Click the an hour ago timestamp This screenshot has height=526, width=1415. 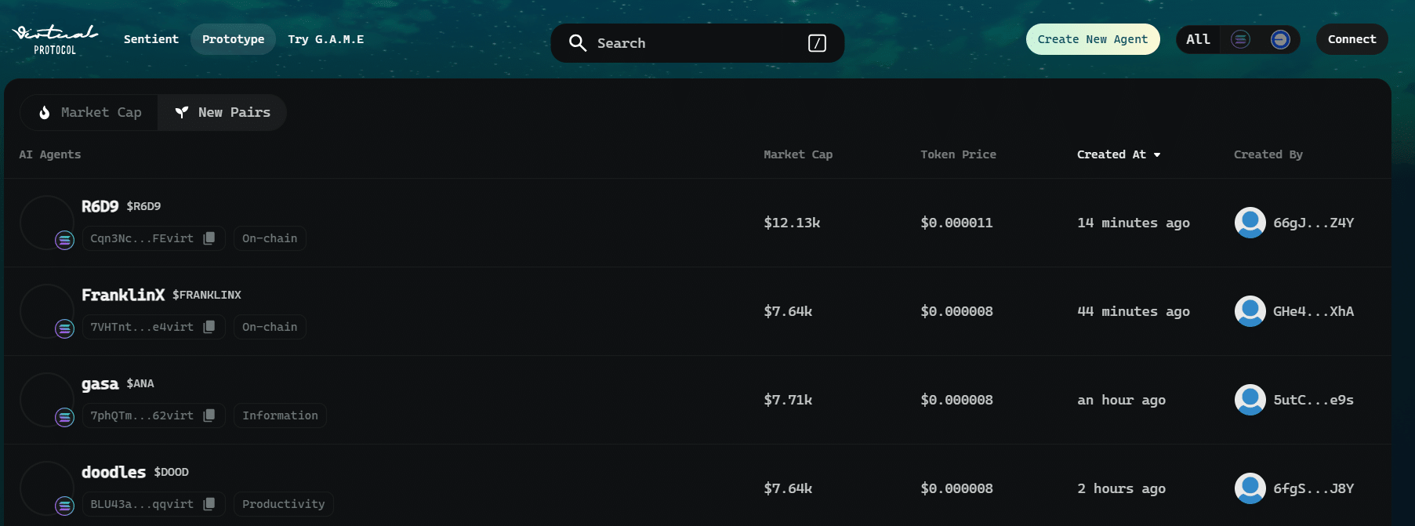tap(1121, 400)
